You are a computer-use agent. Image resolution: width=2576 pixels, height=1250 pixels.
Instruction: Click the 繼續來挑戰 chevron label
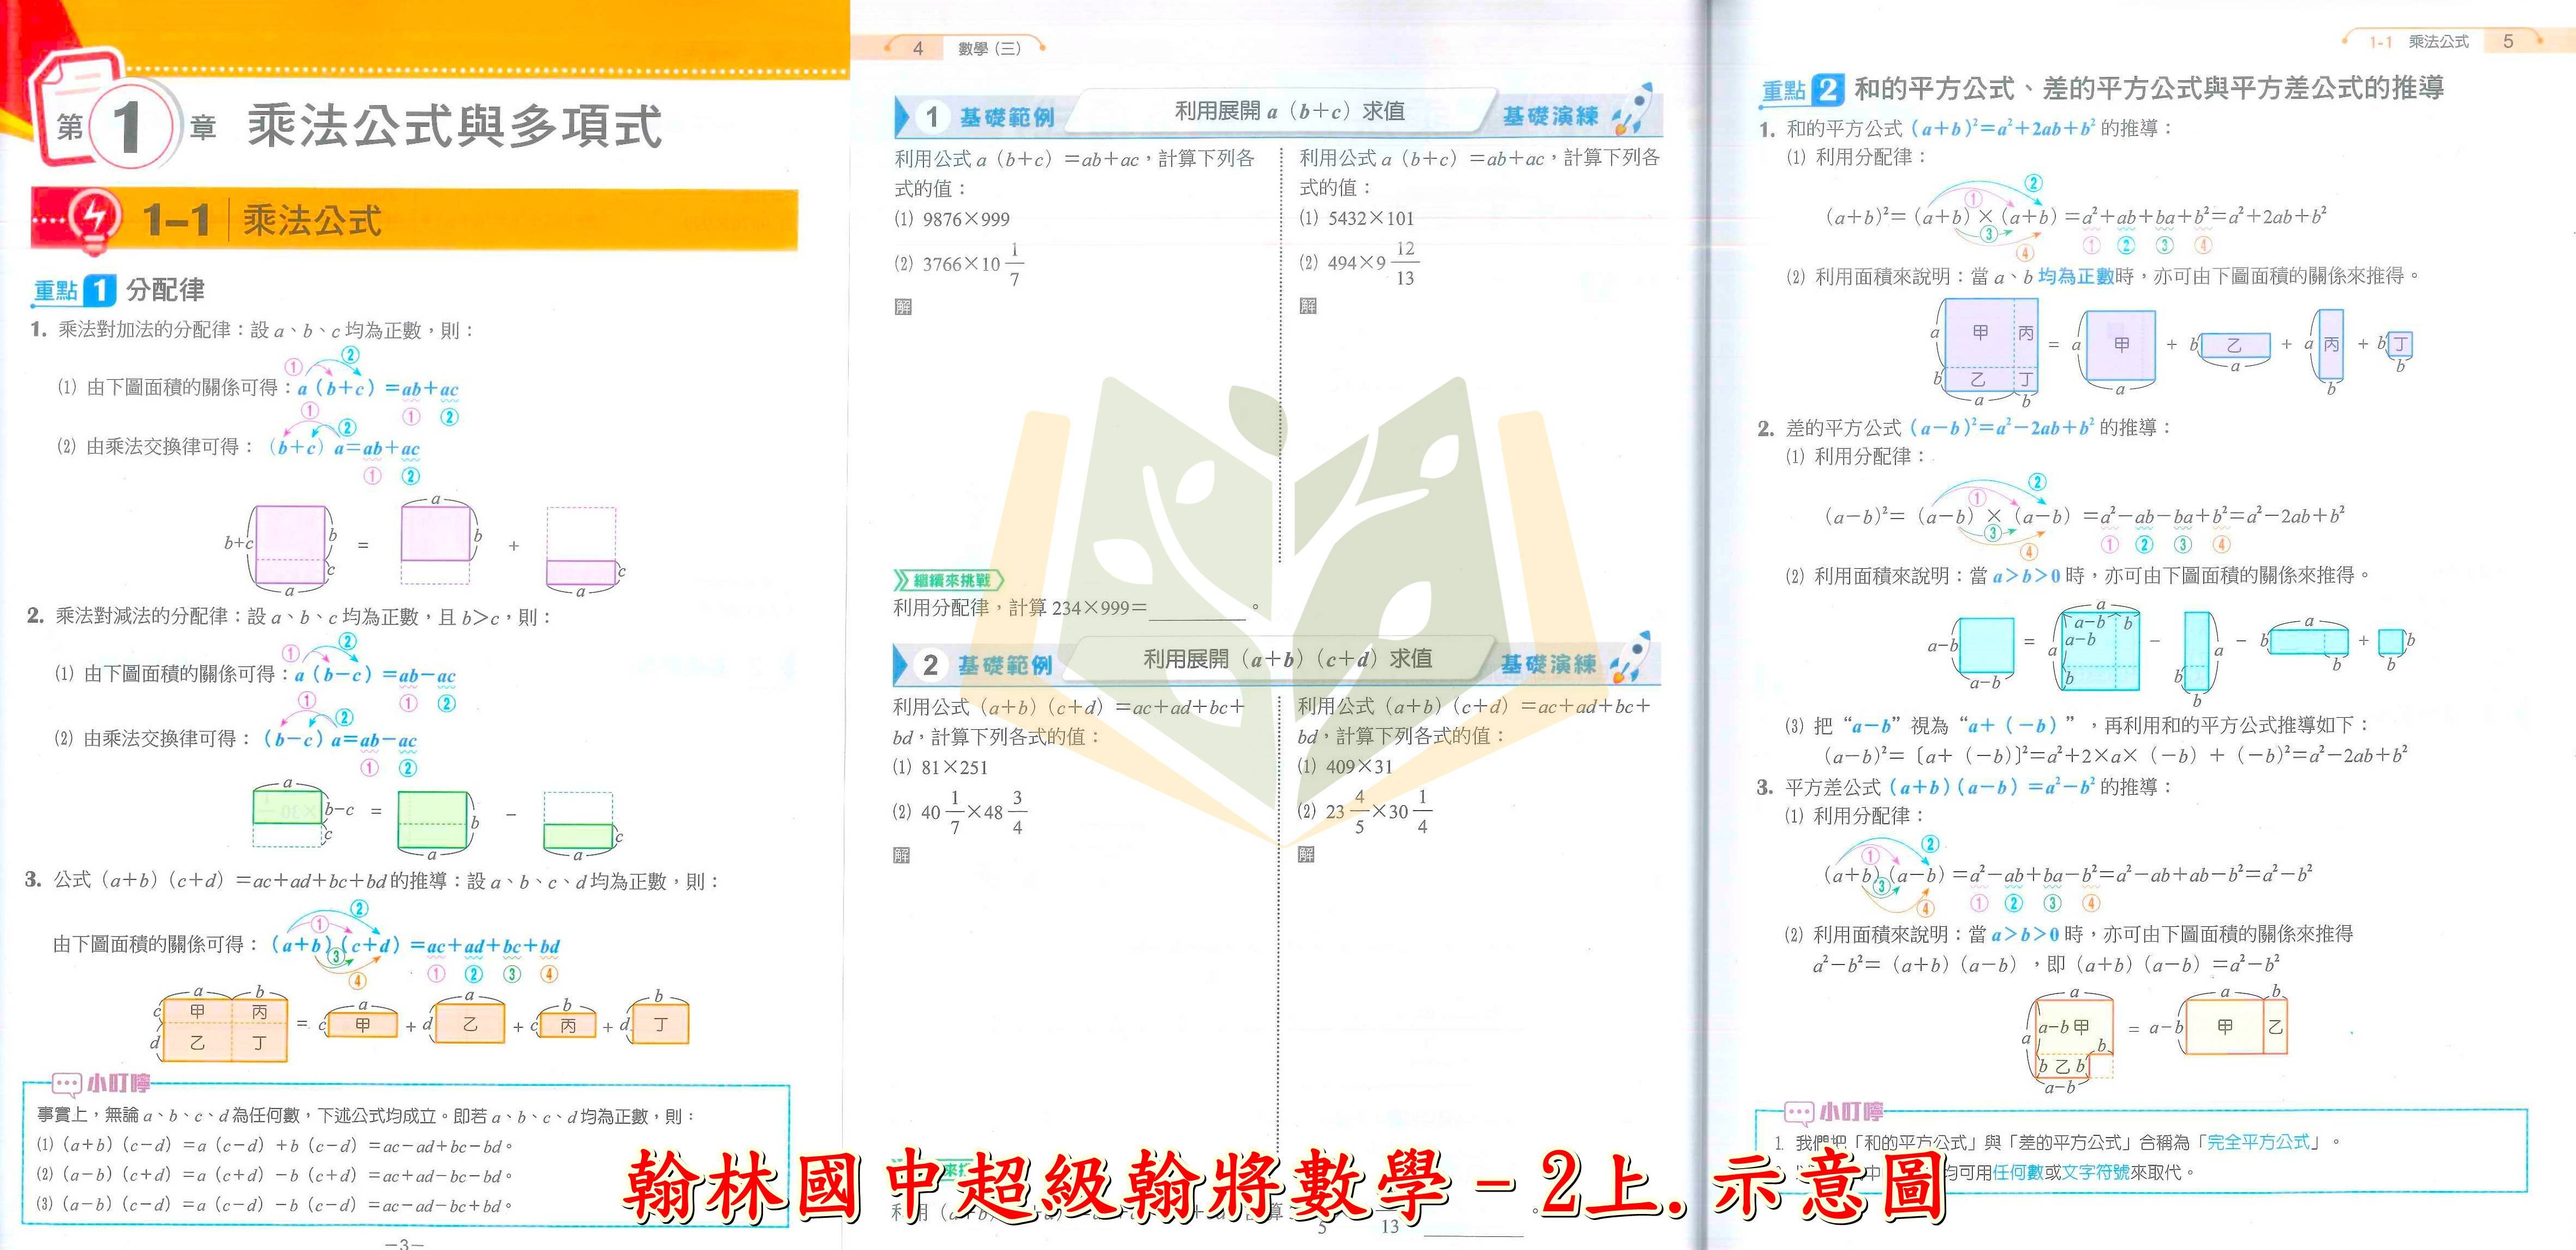point(948,580)
